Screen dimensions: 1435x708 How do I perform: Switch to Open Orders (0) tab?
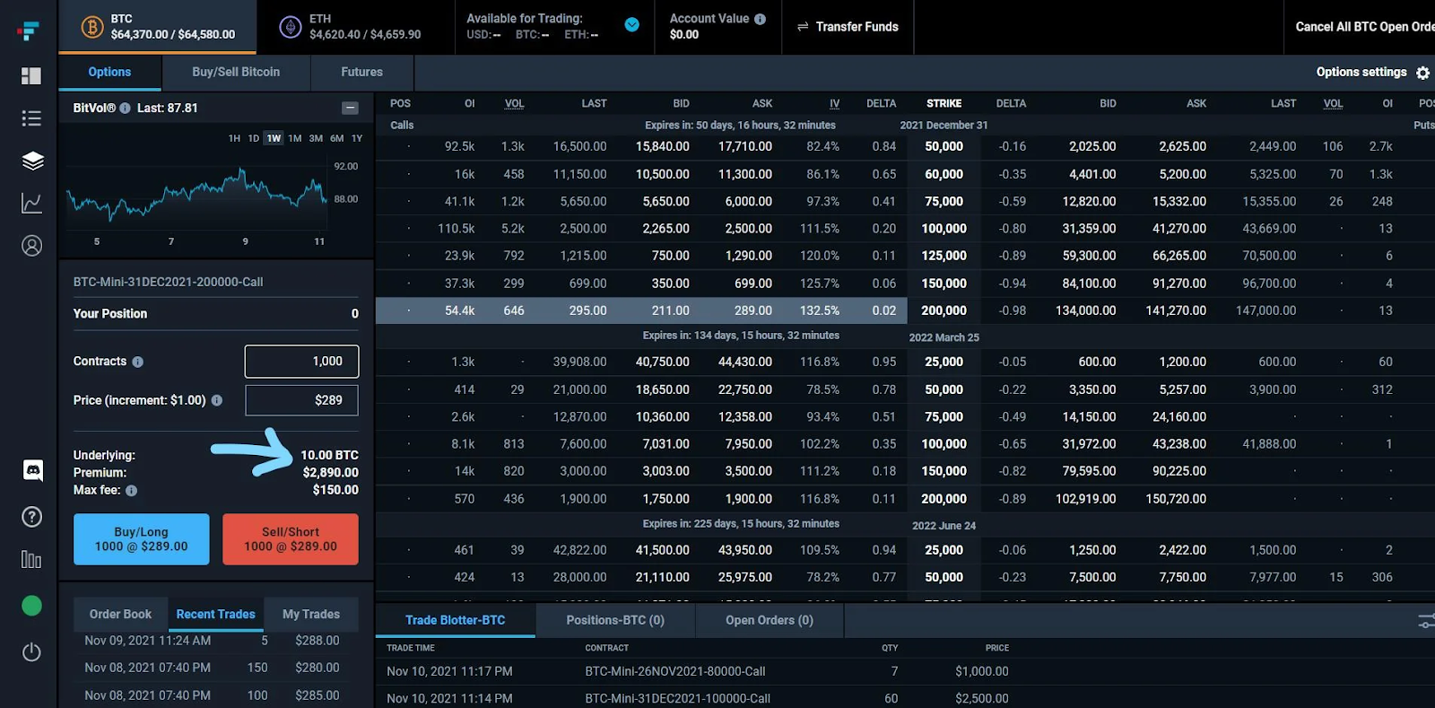[770, 620]
